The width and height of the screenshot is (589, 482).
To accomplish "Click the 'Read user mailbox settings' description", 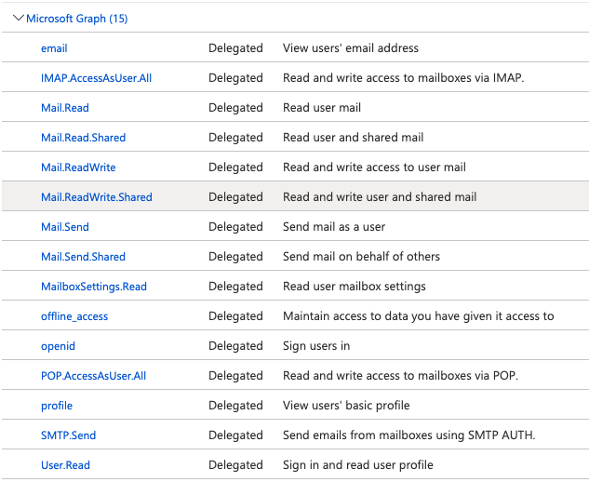I will coord(354,287).
